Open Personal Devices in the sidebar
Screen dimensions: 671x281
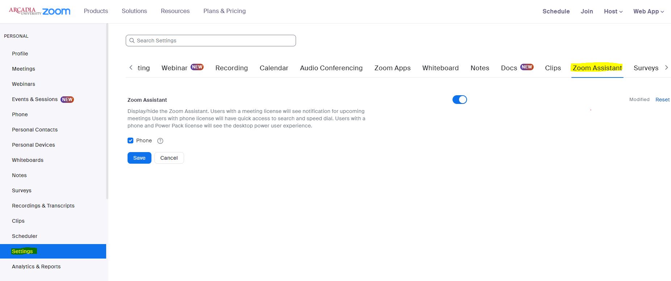coord(33,145)
